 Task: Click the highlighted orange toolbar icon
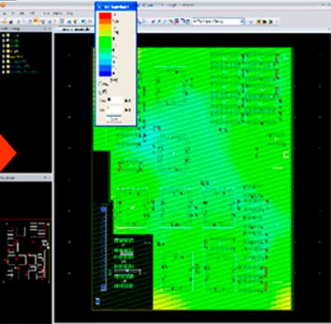click(36, 21)
